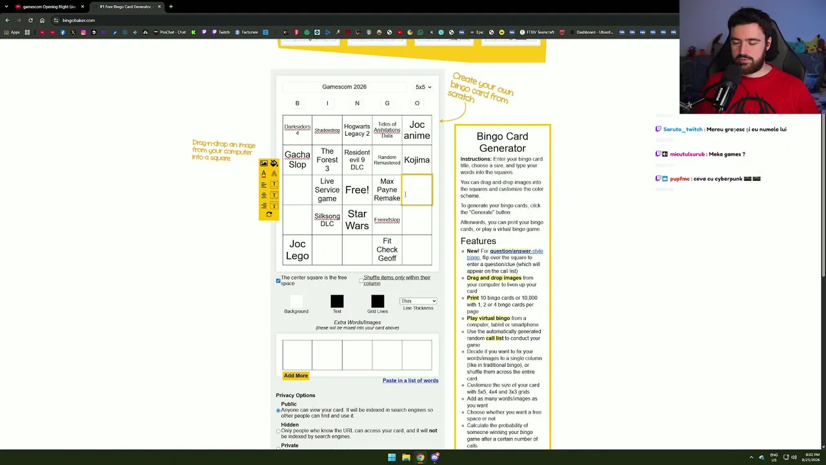Open the Epic bookmark

click(476, 32)
